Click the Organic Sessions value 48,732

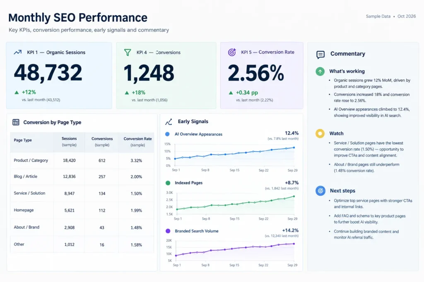pos(48,73)
